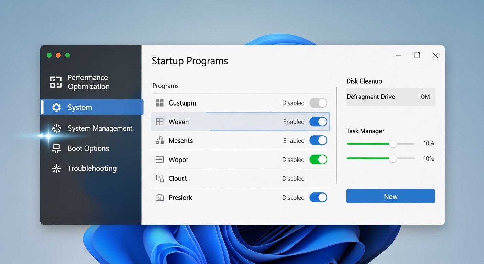Open the Boot Options section
This screenshot has height=264, width=484.
88,148
